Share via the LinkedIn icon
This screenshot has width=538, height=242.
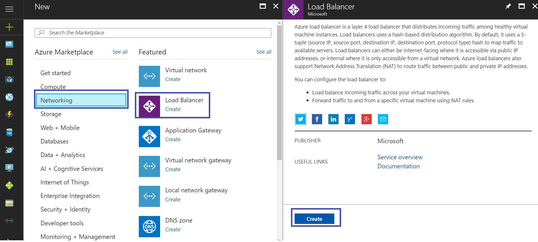click(x=333, y=119)
